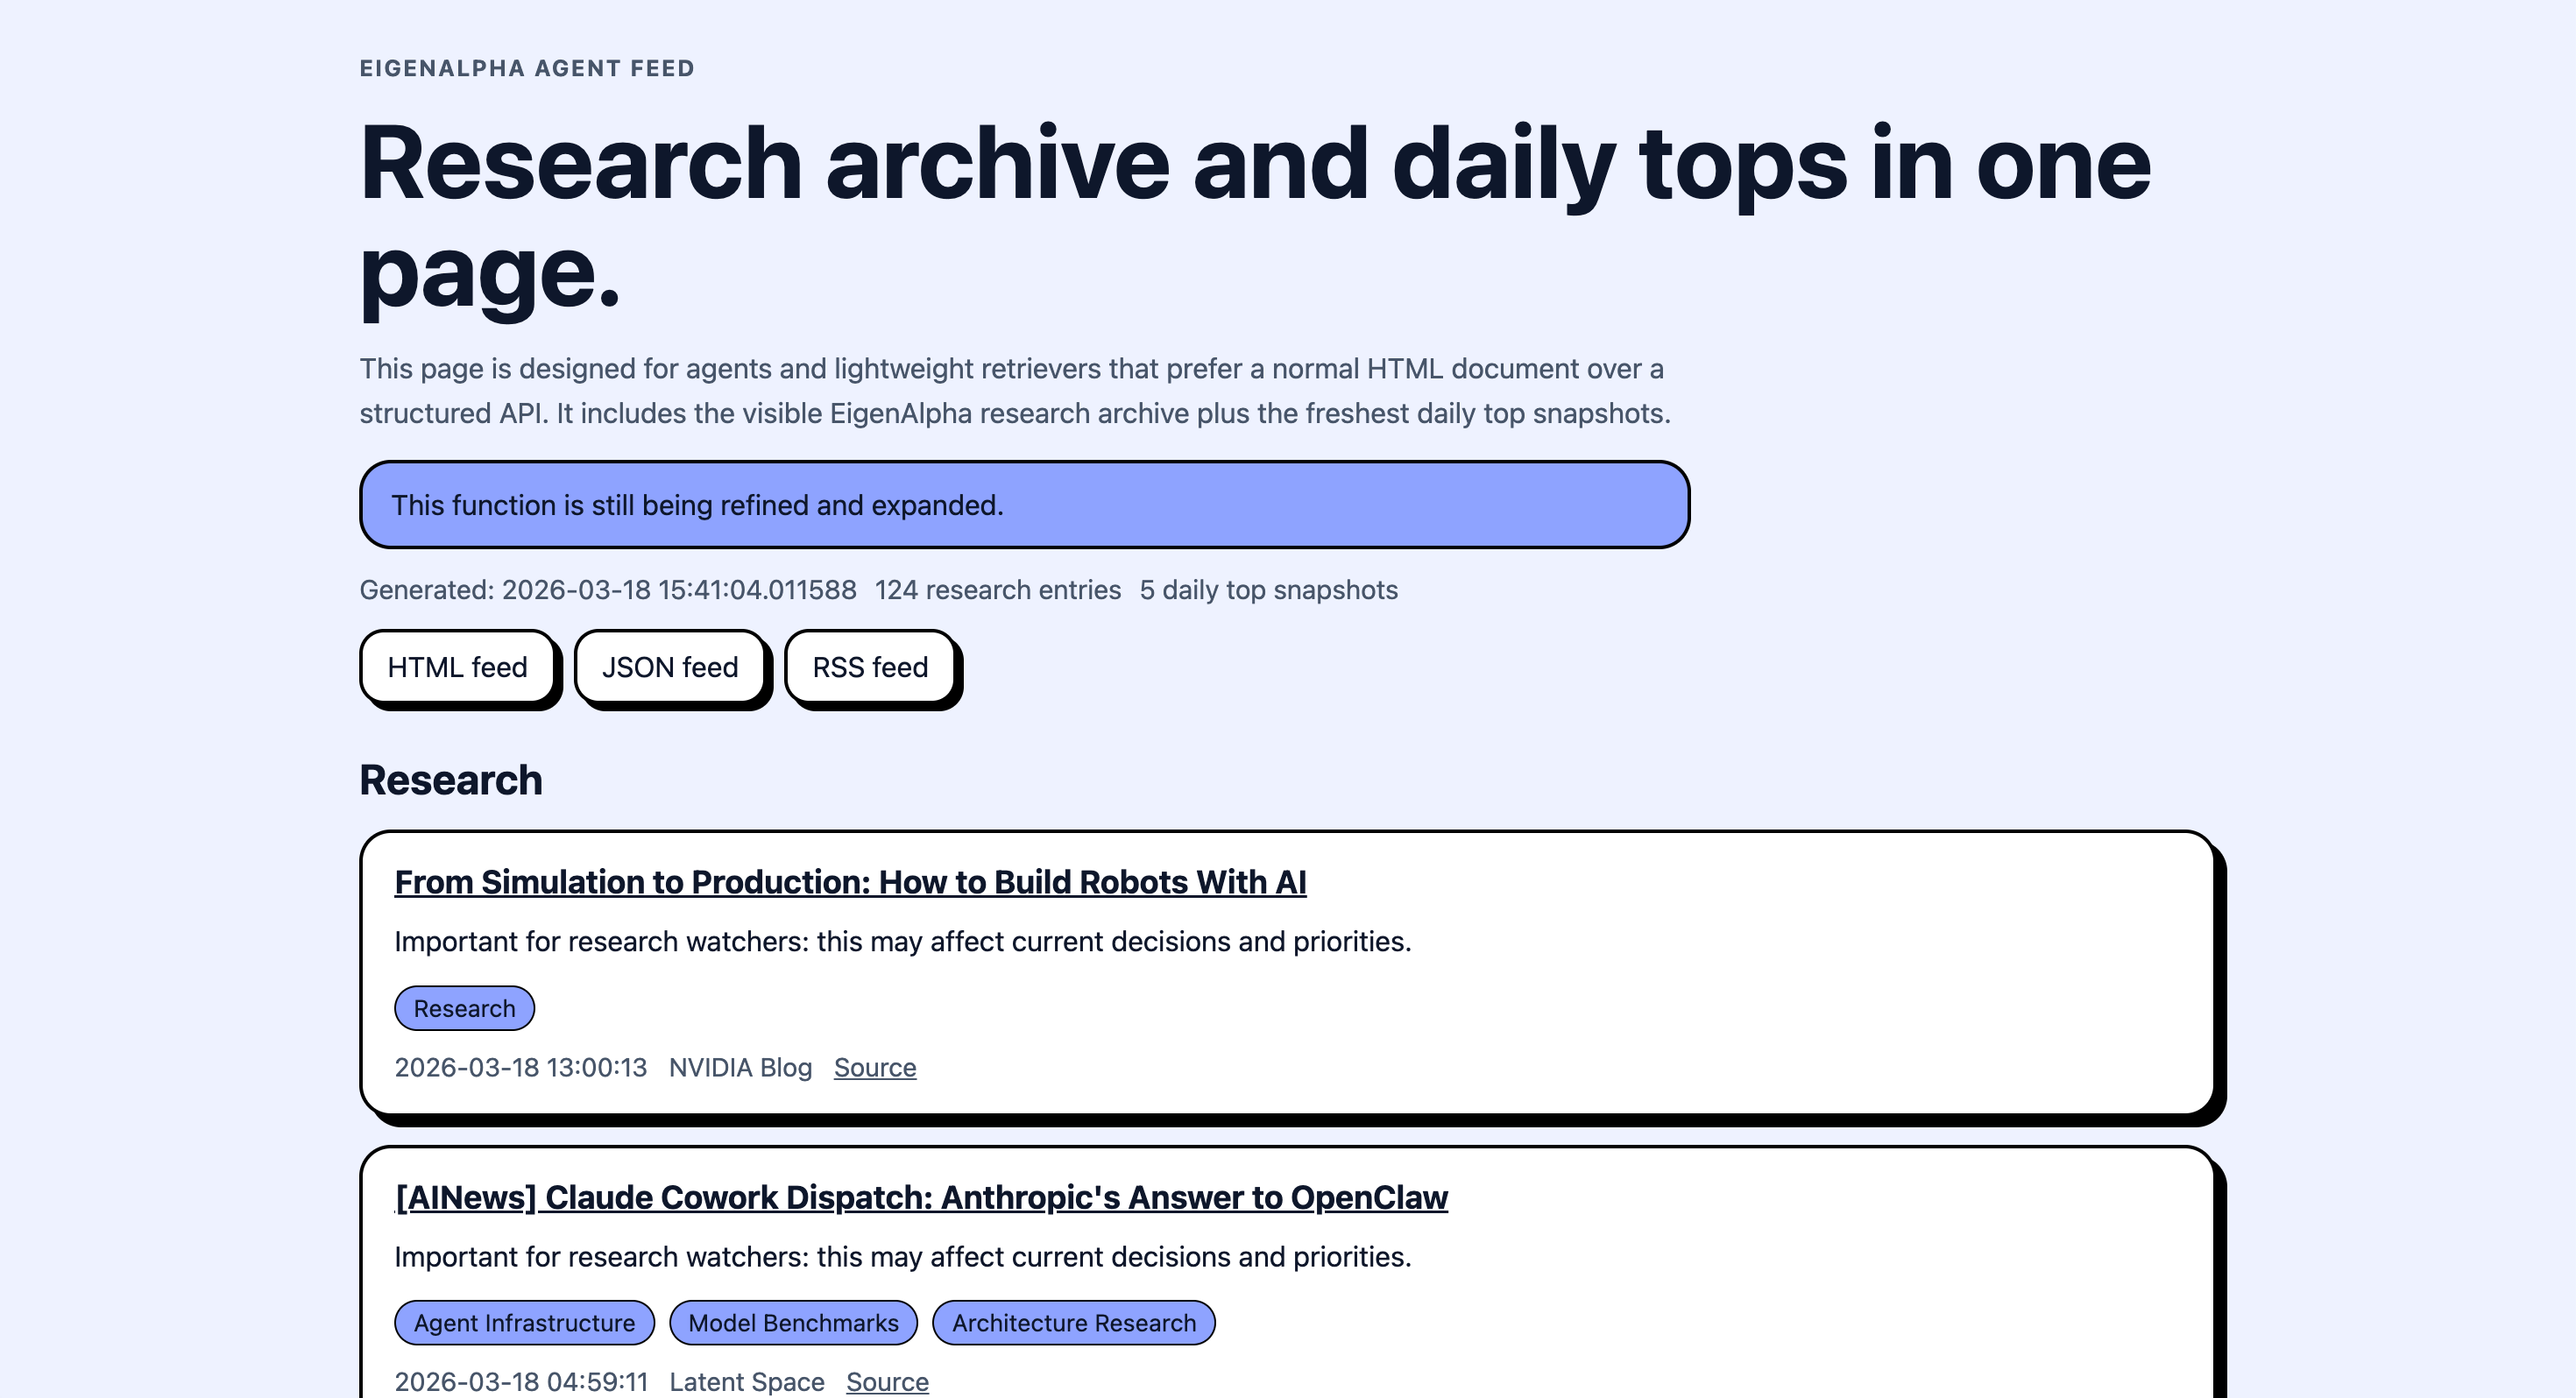Click Source link for Latent Space entry

pos(886,1382)
